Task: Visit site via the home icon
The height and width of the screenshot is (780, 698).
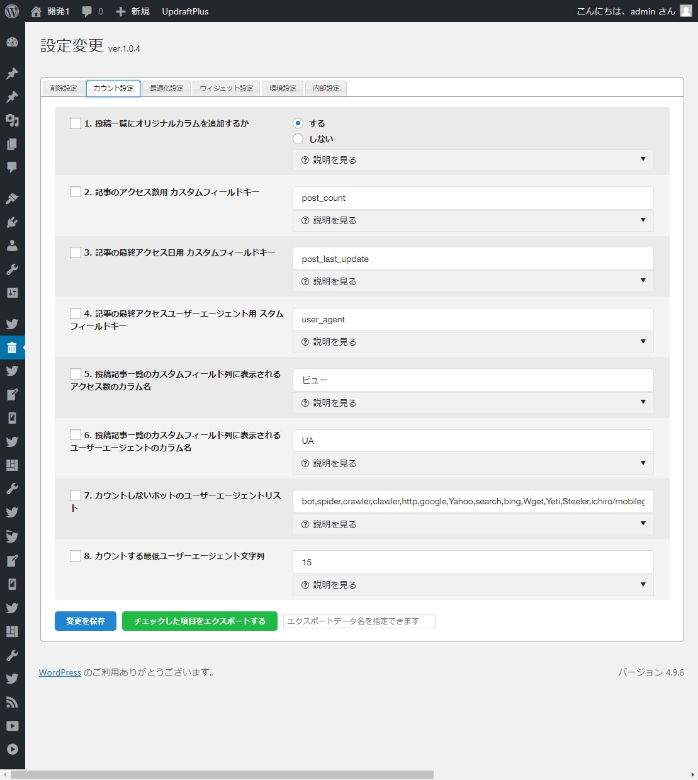Action: tap(36, 11)
